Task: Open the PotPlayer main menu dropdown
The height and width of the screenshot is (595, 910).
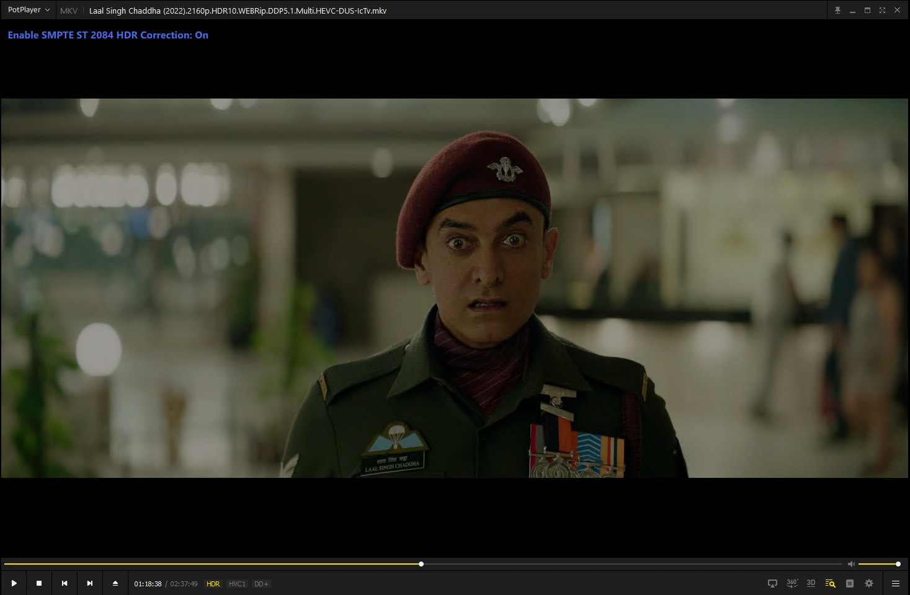Action: tap(29, 10)
